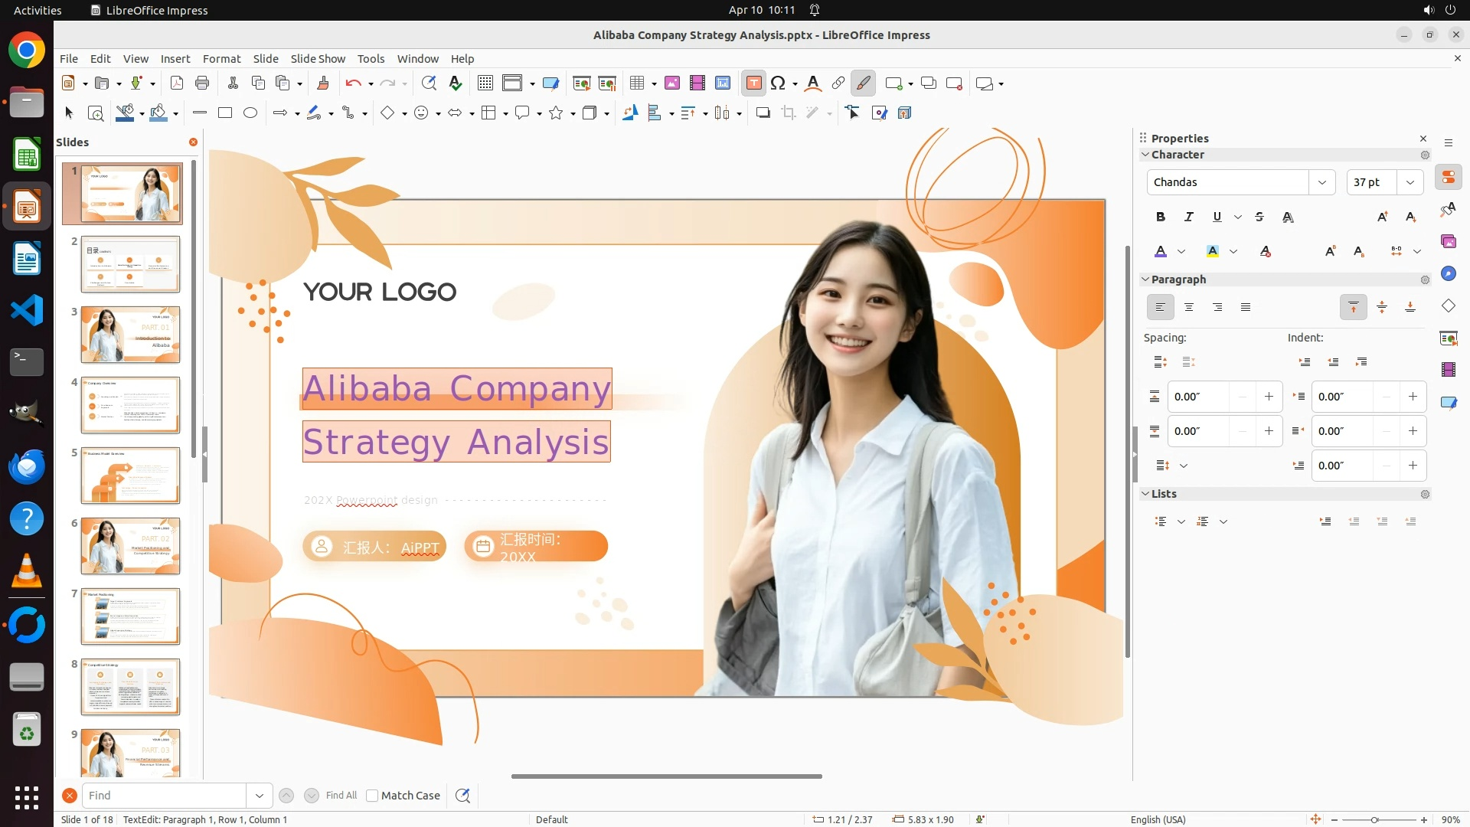1470x827 pixels.
Task: Click the Find All button
Action: [341, 796]
